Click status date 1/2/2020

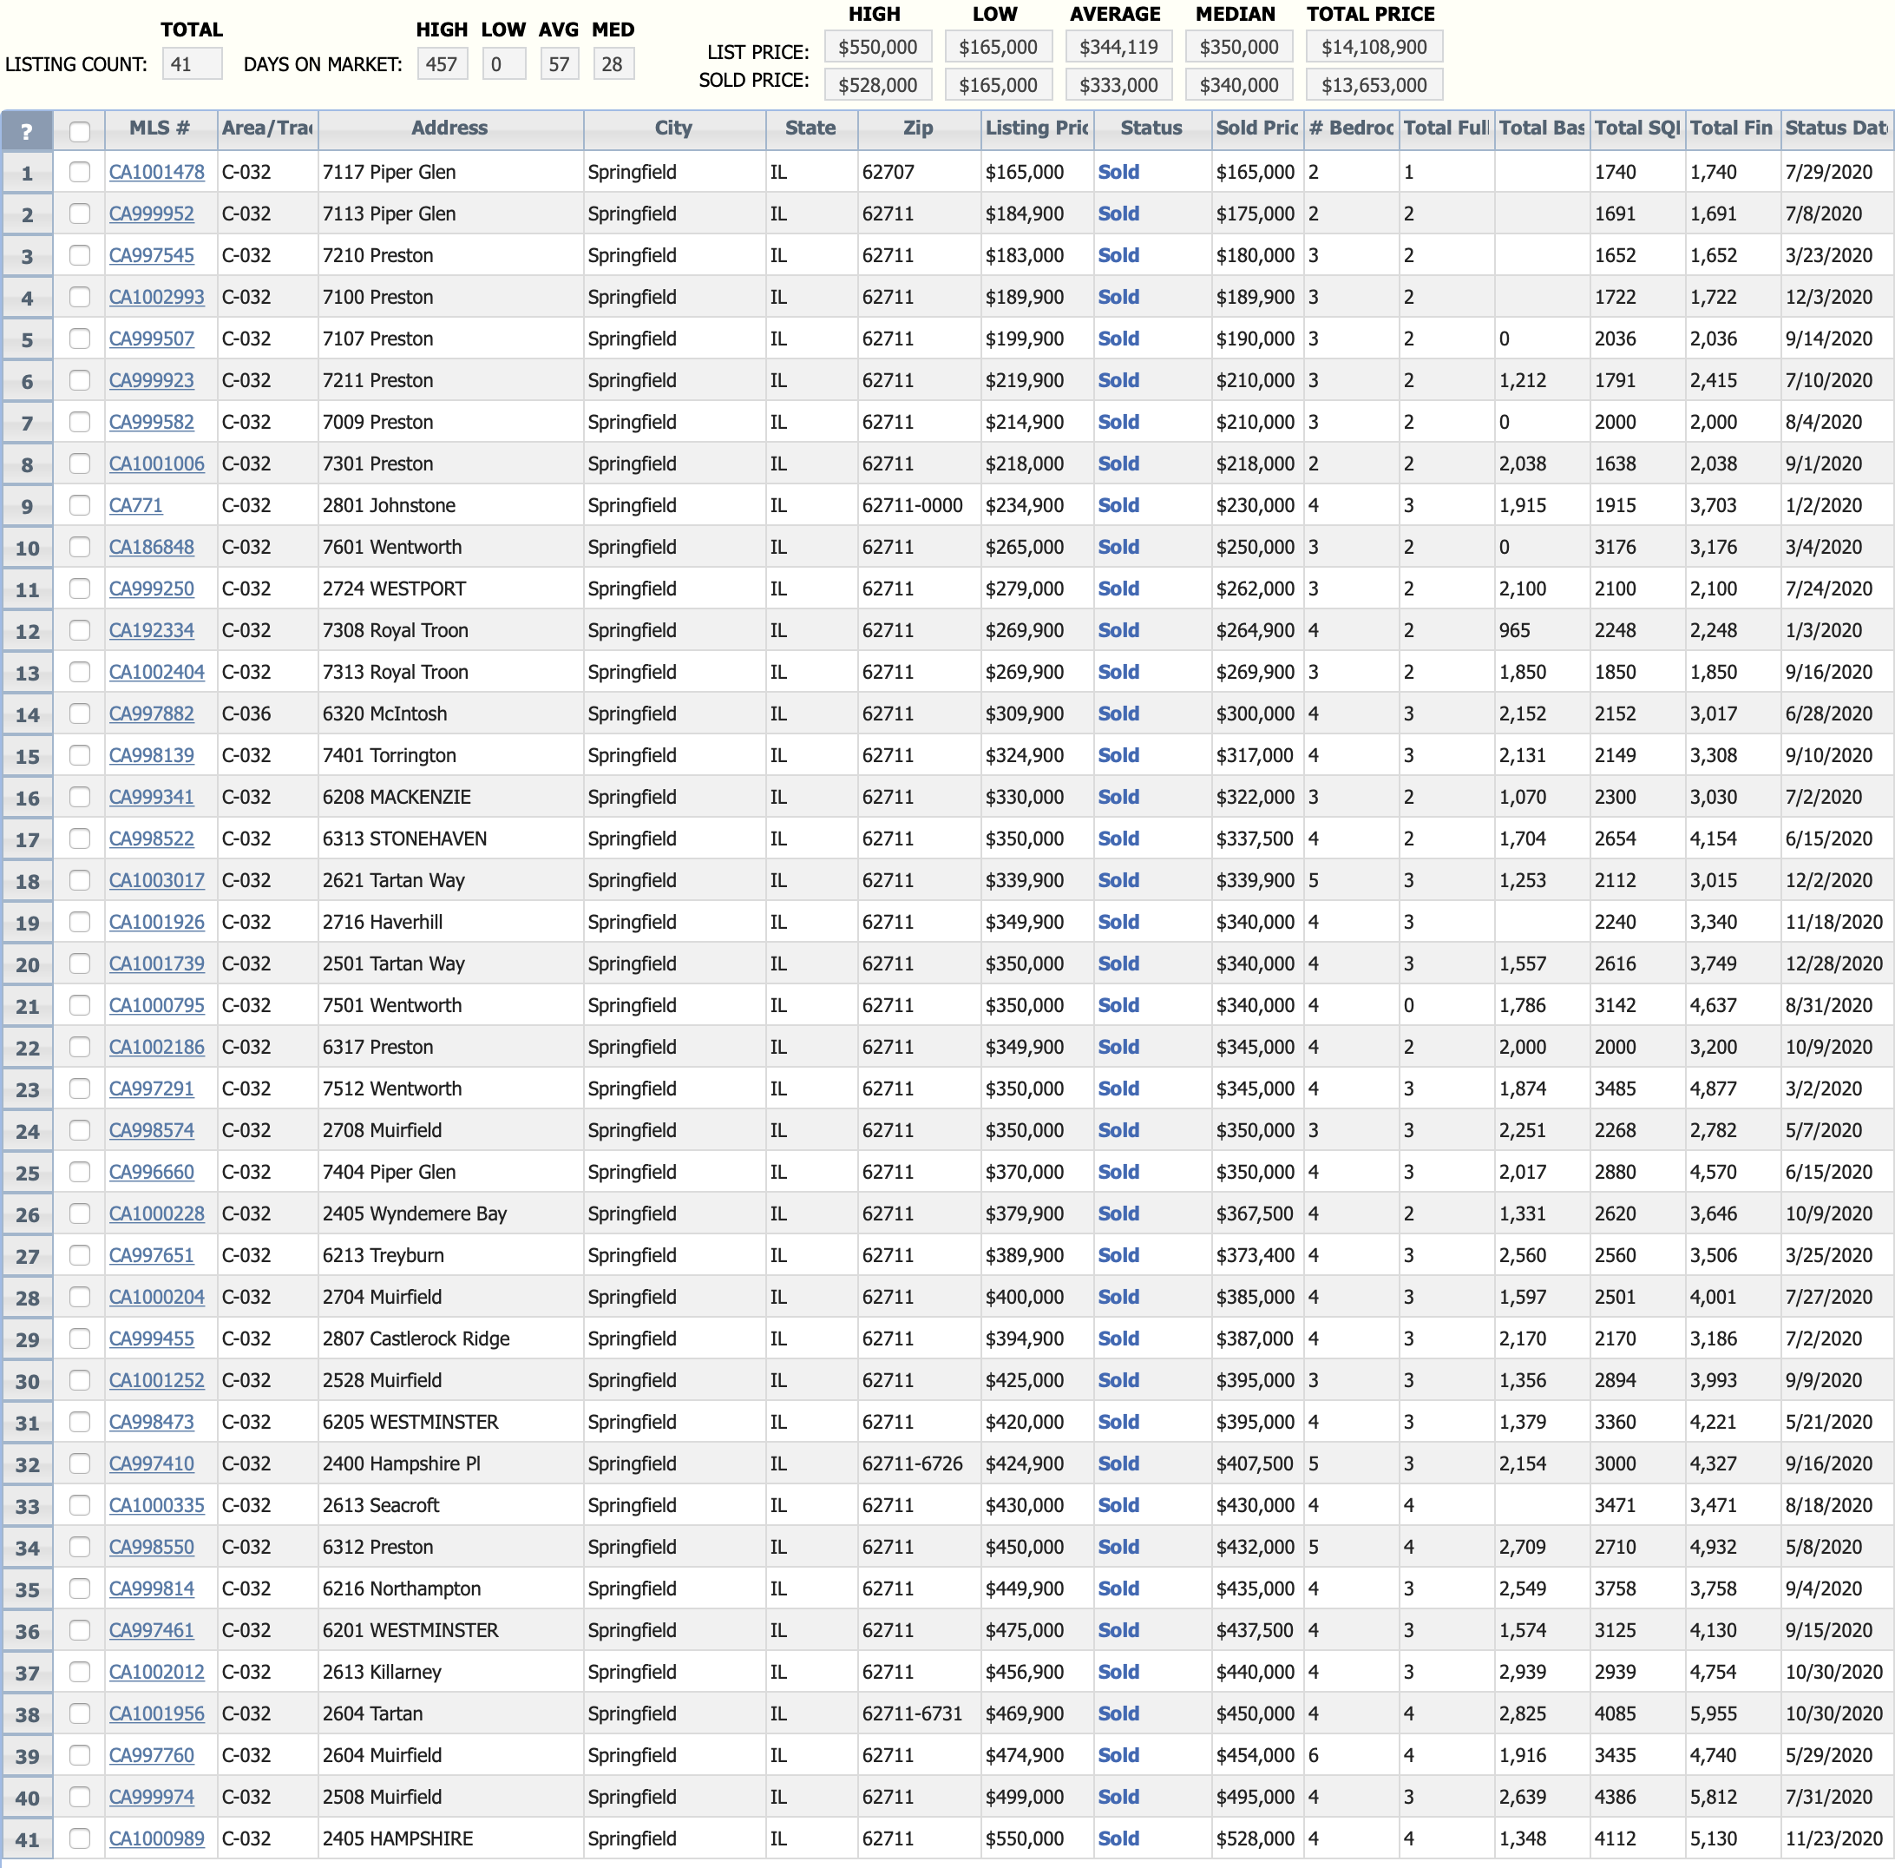(x=1823, y=505)
